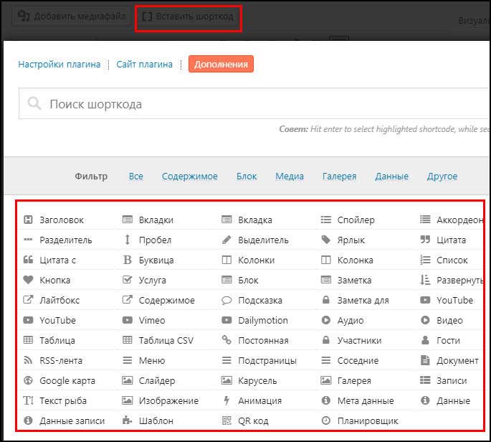This screenshot has height=442, width=491.
Task: Click the Изображение shortcode label
Action: pos(168,400)
